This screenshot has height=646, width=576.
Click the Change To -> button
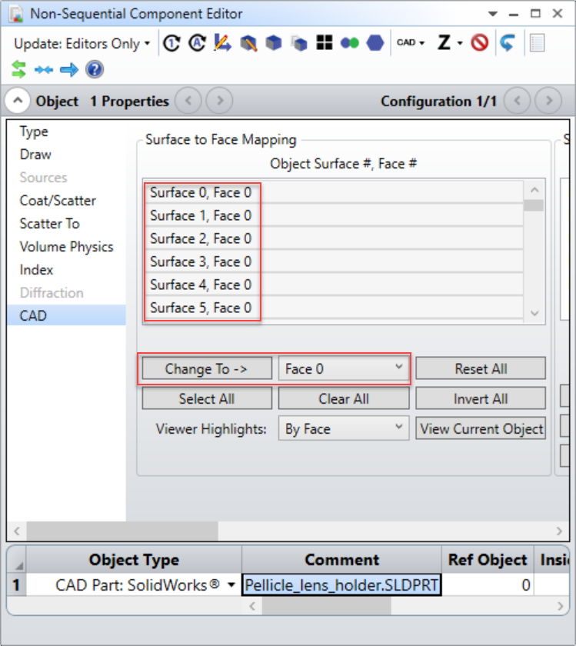point(207,368)
